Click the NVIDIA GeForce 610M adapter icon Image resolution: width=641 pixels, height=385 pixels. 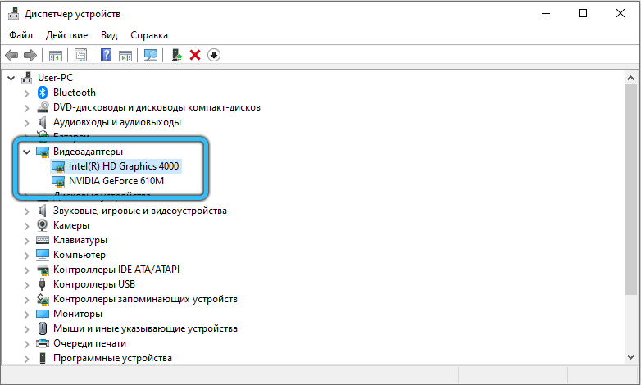[x=58, y=182]
